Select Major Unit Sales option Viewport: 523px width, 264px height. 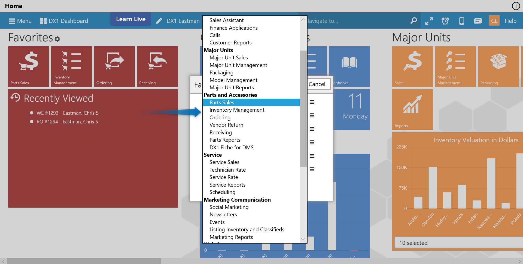coord(251,57)
